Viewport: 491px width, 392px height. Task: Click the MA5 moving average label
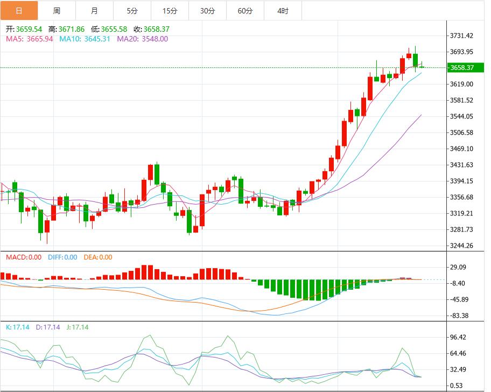pyautogui.click(x=29, y=39)
